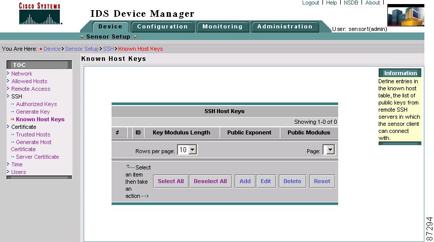Click the 'User: sensor1(admin)' text
This screenshot has height=242, width=434.
[359, 29]
